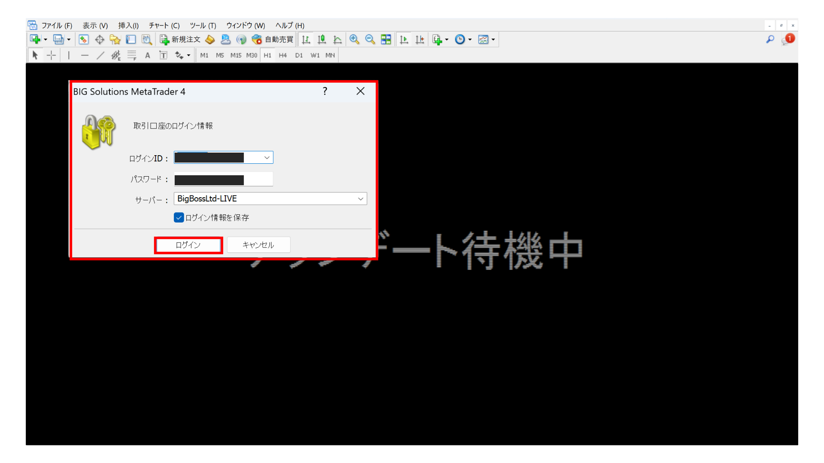Toggle the chart auto scroll icon
The height and width of the screenshot is (463, 824).
point(403,39)
